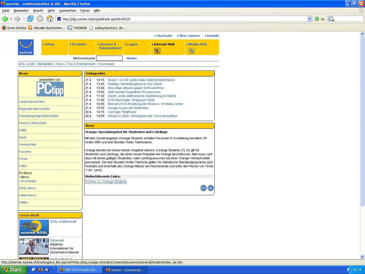Click the Mobile-Welt globe phone icon
This screenshot has height=274, width=365.
click(x=191, y=51)
